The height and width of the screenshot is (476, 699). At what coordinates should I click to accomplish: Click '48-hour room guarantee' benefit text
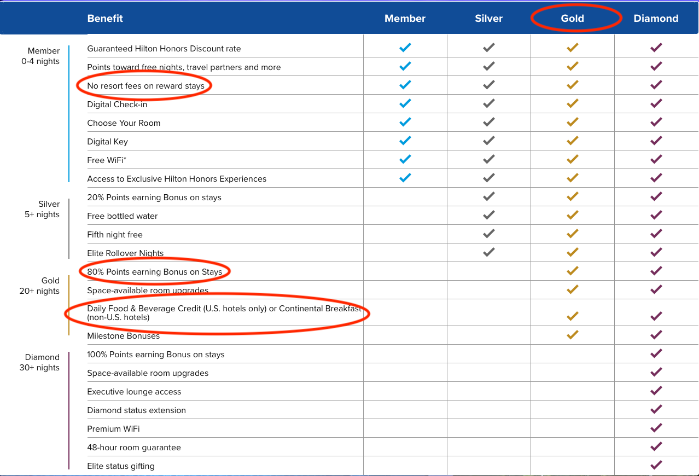[x=134, y=448]
